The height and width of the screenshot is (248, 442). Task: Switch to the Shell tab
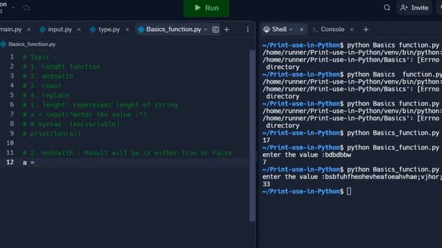click(x=279, y=29)
